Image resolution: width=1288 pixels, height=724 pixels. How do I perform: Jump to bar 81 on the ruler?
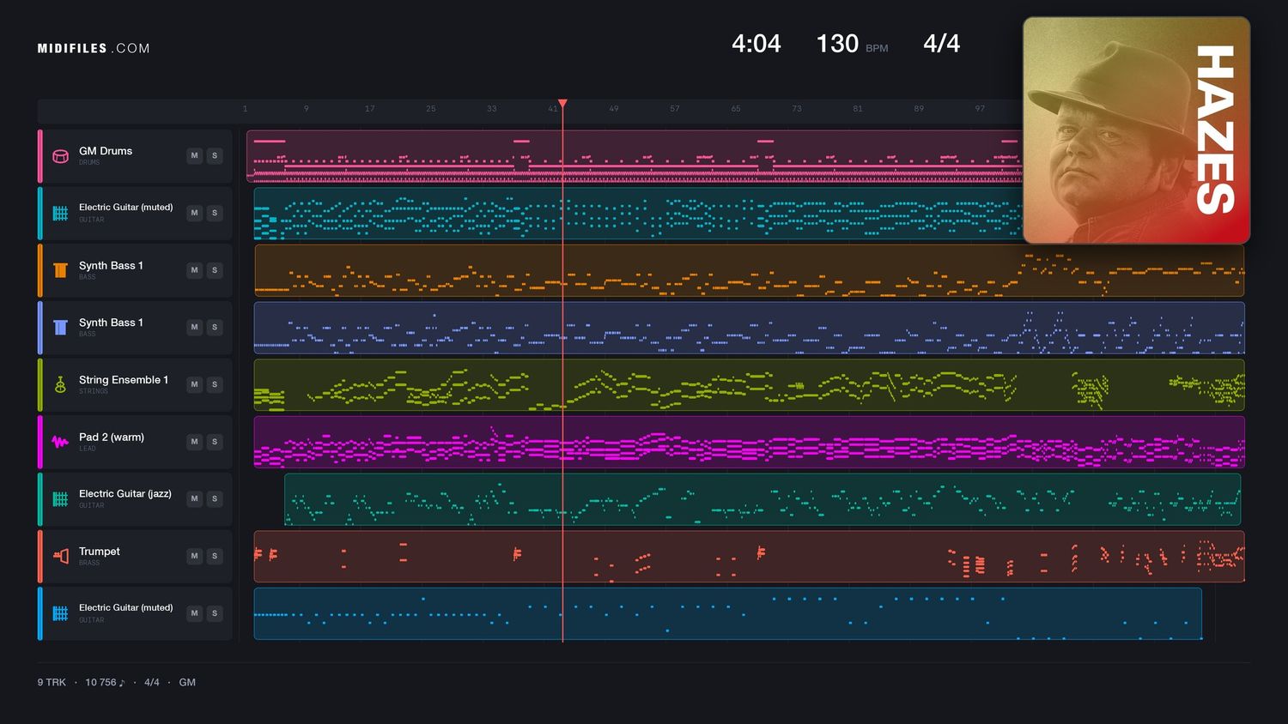(858, 109)
